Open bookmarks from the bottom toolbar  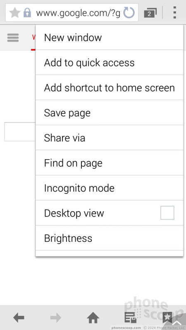pos(167,318)
